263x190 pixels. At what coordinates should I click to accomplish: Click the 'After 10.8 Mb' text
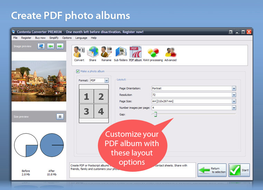tap(52, 173)
